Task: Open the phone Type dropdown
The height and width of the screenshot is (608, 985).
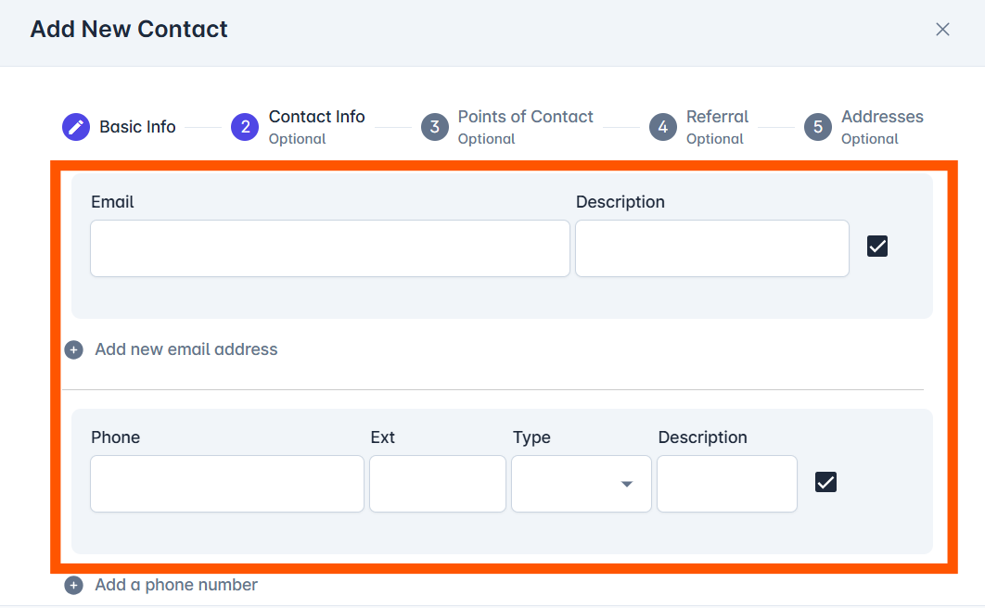Action: point(581,484)
